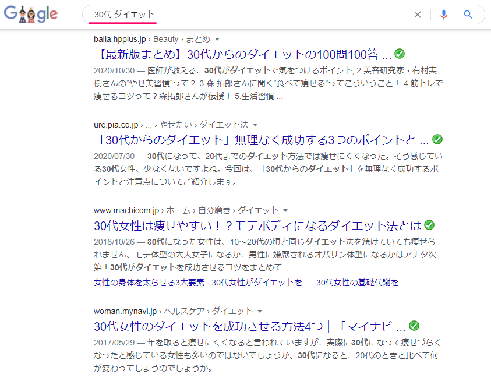Click the date 2020/10/30 in first snippet
The width and height of the screenshot is (491, 381).
[114, 70]
